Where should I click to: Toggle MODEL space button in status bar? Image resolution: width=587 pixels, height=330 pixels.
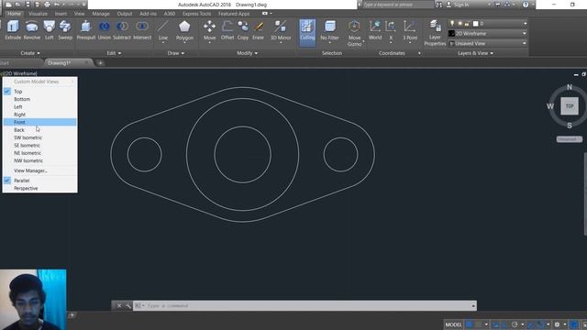click(454, 324)
